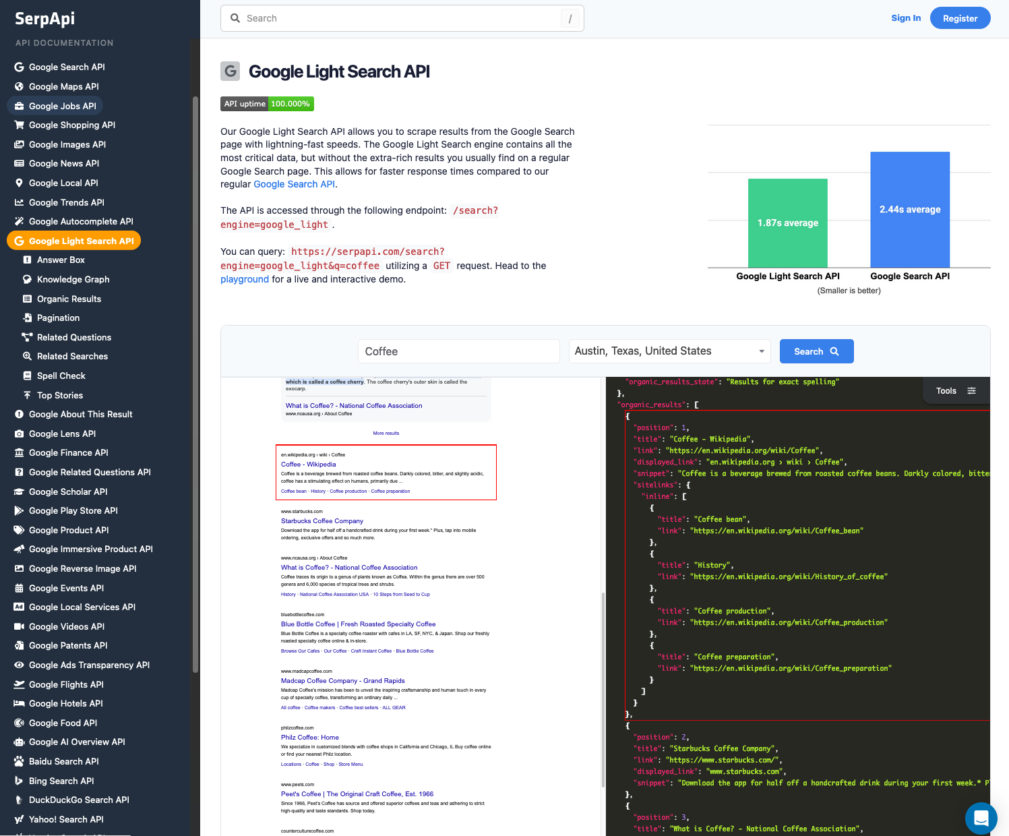Viewport: 1009px width, 836px height.
Task: Click the Google Jobs API briefcase icon
Action: [x=19, y=106]
